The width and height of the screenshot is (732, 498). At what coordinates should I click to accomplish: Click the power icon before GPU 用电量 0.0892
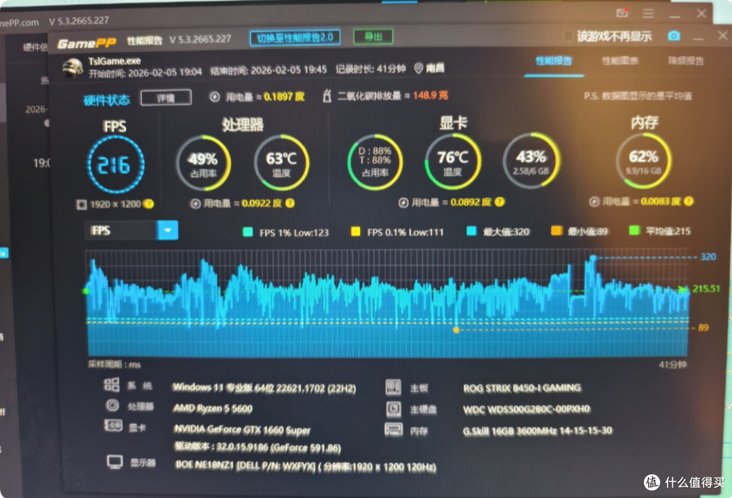click(403, 203)
